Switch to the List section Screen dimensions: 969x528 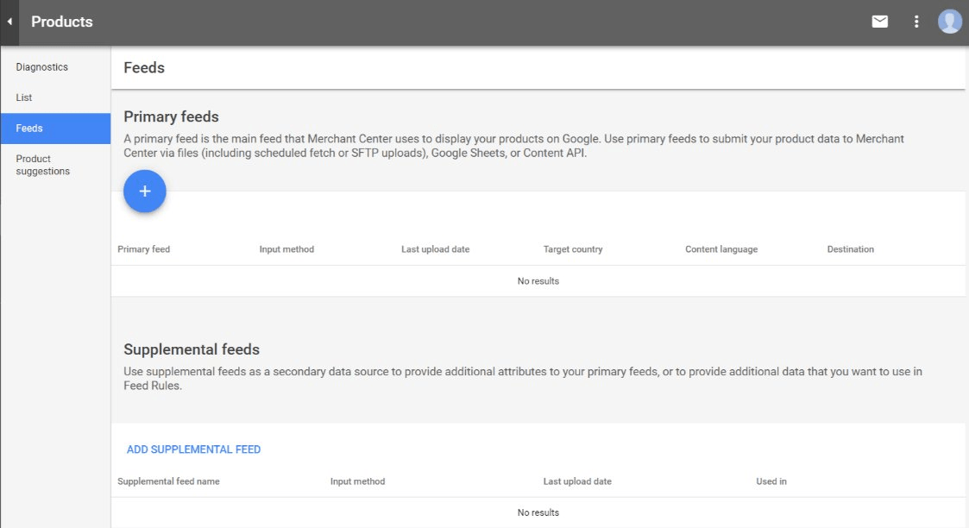pos(23,97)
